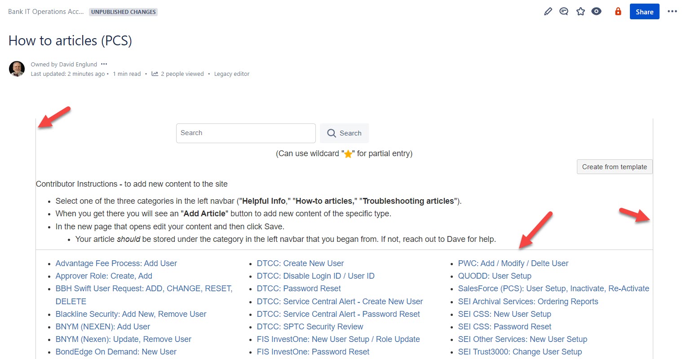Open inline comments with speech bubble icon

(x=564, y=12)
